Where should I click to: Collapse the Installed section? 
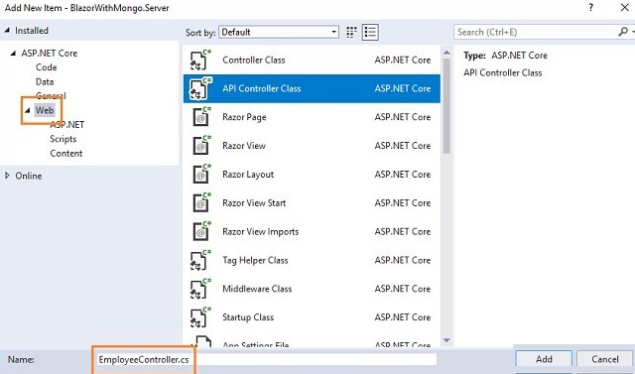[7, 31]
